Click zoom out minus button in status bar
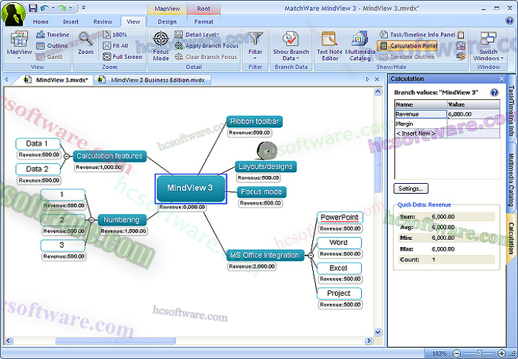 (x=457, y=353)
